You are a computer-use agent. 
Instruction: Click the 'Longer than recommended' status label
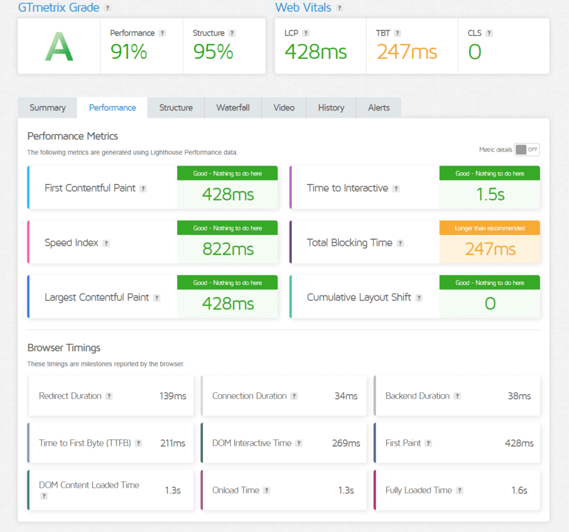pyautogui.click(x=490, y=228)
